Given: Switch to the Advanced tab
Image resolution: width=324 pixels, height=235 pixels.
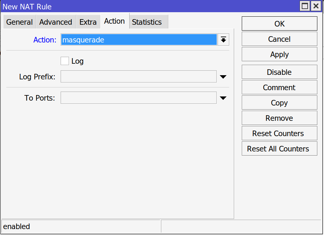Looking at the screenshot, I should [56, 22].
